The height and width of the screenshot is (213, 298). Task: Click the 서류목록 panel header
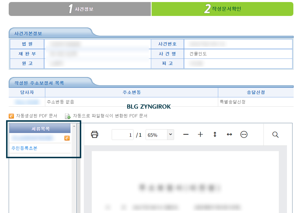(40, 128)
